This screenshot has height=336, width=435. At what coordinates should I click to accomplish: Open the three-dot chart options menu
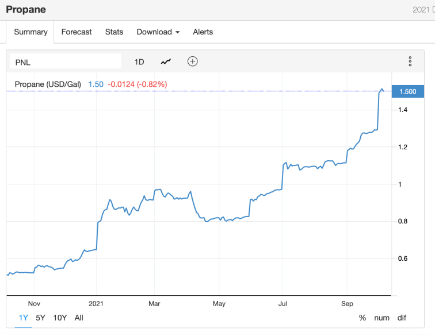(410, 61)
